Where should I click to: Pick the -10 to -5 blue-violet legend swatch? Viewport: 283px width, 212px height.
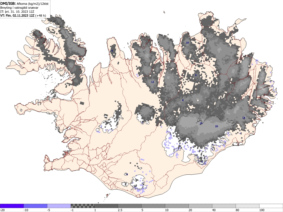pyautogui.click(x=35, y=206)
